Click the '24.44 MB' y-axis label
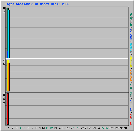This screenshot has height=131, width=134. (4, 99)
